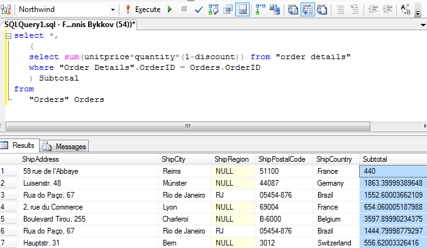Click the Increase Indent icon
427x248 pixels.
pyautogui.click(x=387, y=9)
